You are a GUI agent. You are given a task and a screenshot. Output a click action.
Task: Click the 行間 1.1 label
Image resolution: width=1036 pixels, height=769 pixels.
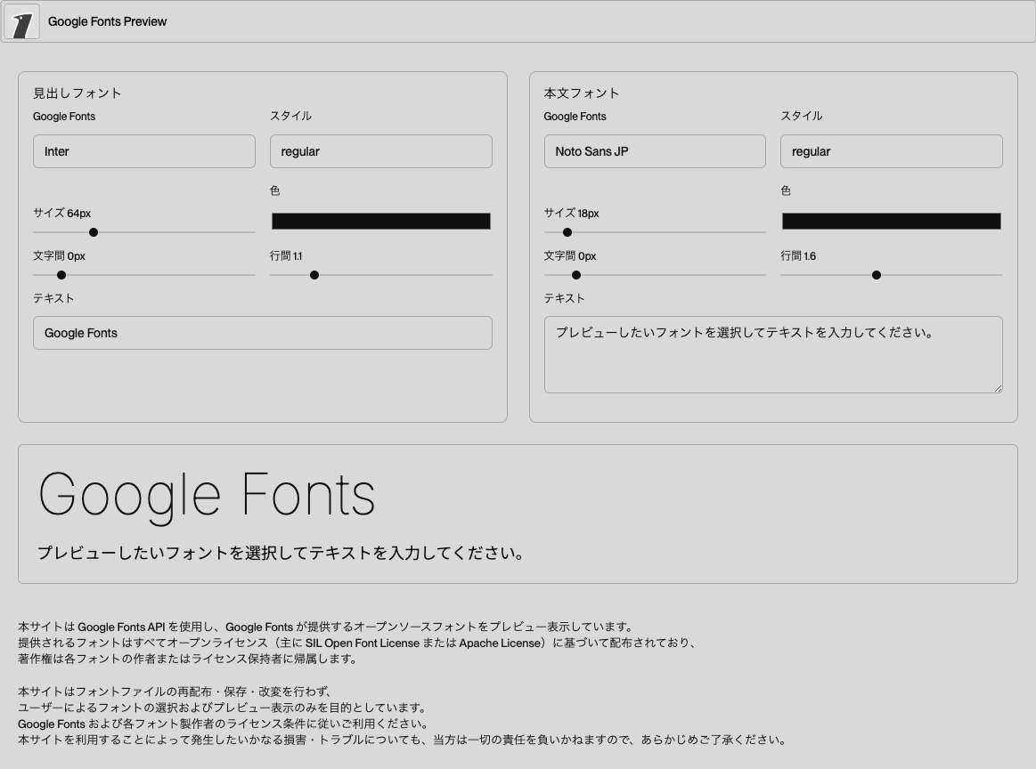click(x=286, y=256)
